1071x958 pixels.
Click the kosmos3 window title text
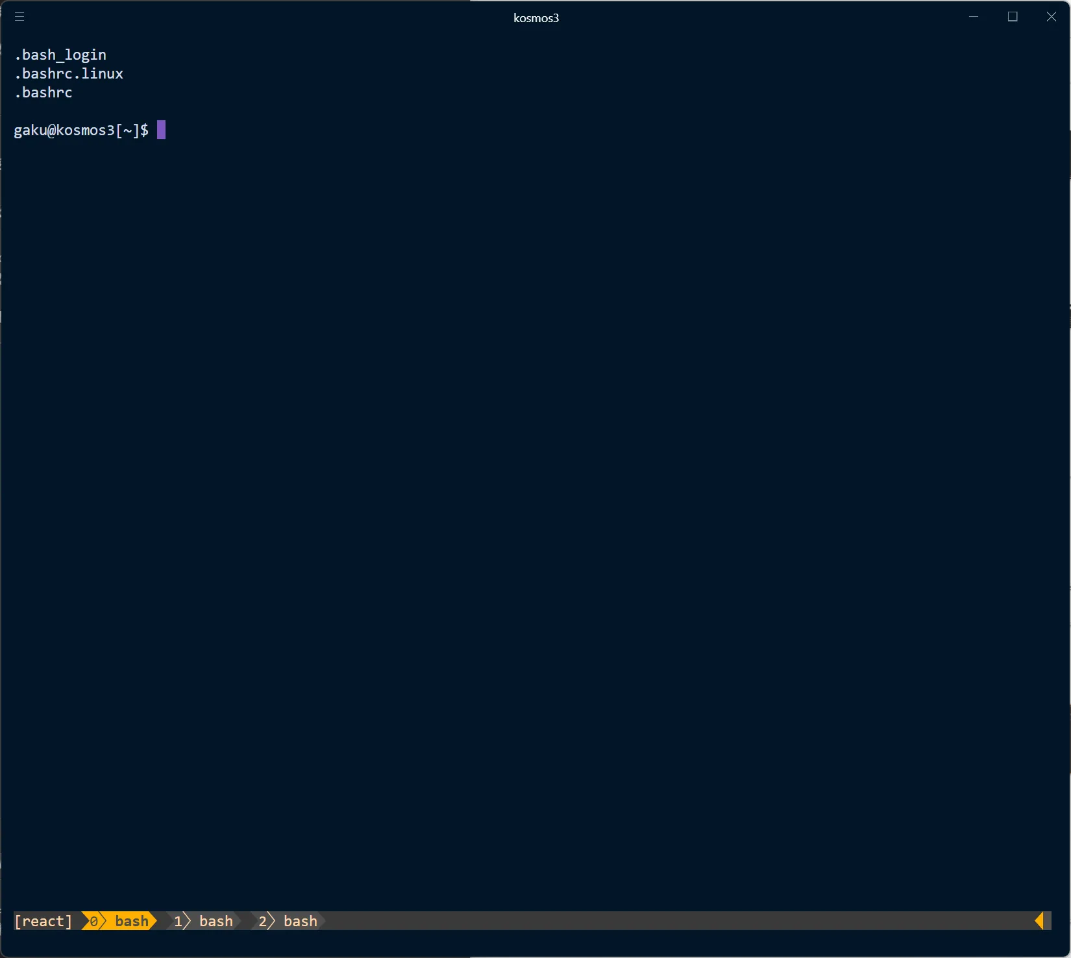click(535, 18)
